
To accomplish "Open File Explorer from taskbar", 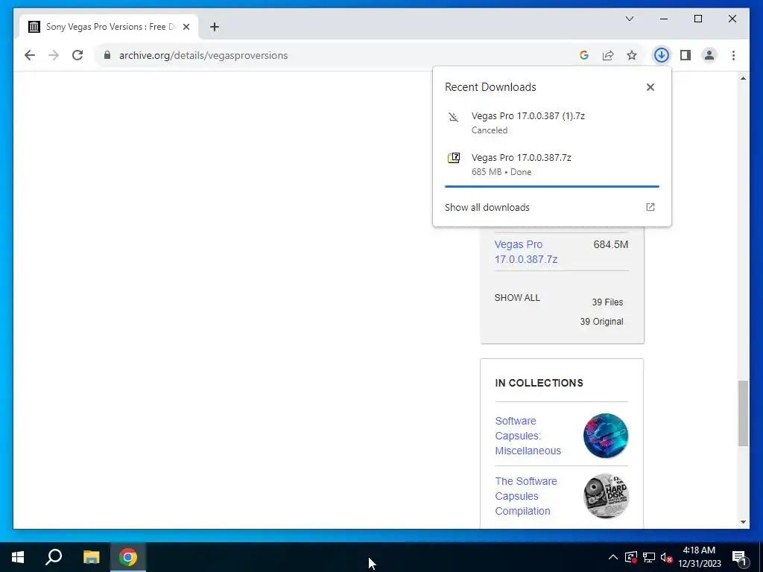I will click(91, 557).
